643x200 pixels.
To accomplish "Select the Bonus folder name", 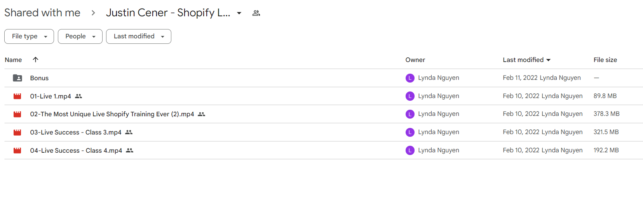I will (x=39, y=78).
